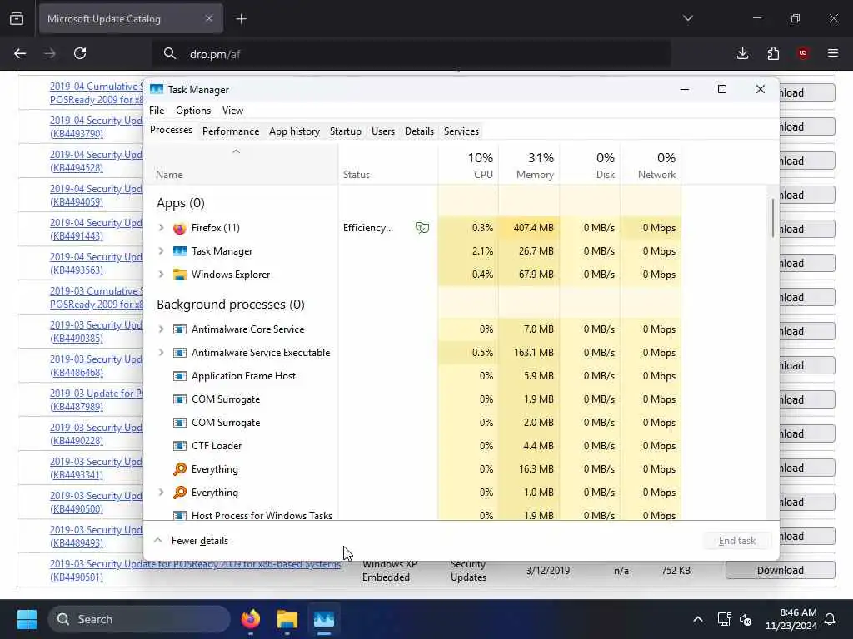
Task: Switch to the Services tab
Action: [461, 131]
